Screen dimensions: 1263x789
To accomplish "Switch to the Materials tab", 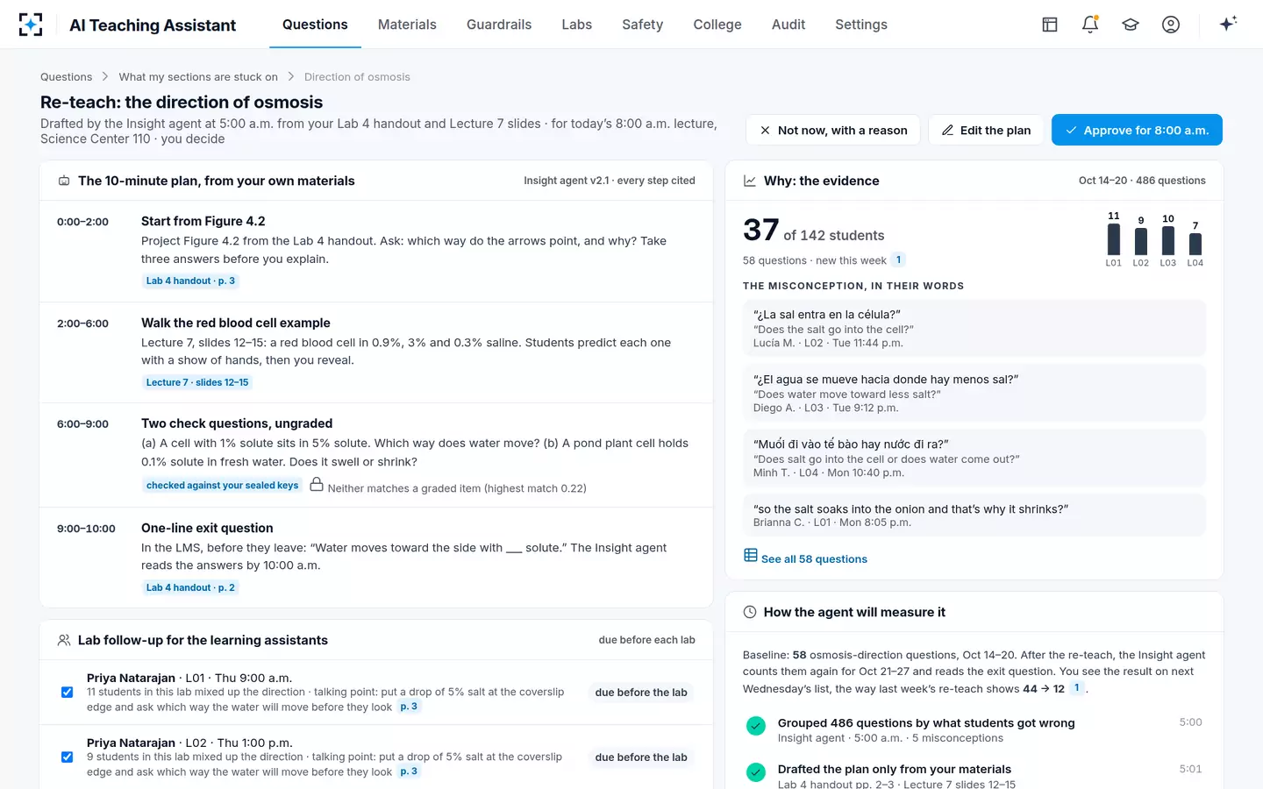I will pyautogui.click(x=407, y=25).
